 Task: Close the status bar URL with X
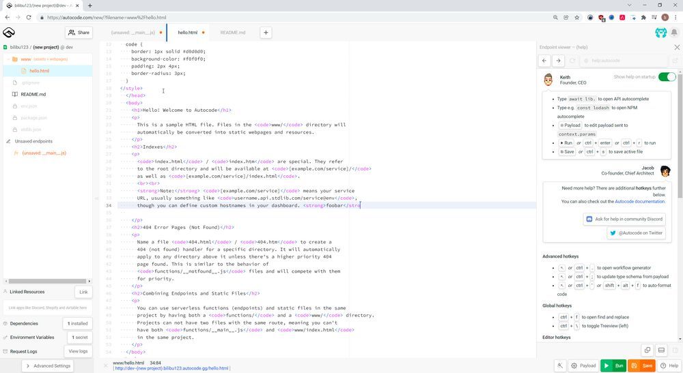[x=105, y=365]
